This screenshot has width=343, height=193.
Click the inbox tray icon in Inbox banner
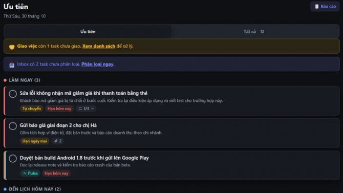click(12, 65)
